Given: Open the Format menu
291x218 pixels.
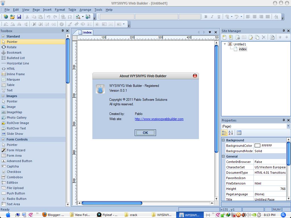Looking at the screenshot, I should [x=60, y=10].
